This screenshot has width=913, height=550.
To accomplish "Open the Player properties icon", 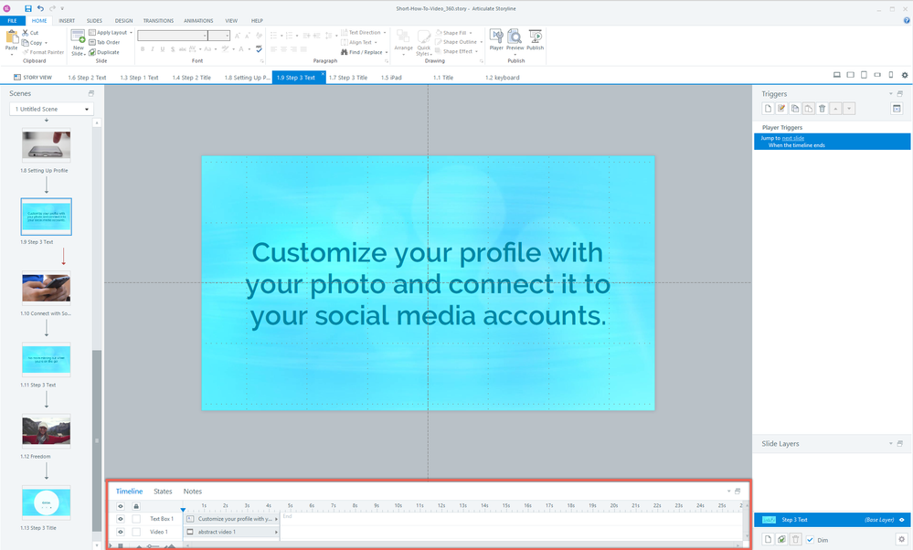I will click(x=496, y=37).
